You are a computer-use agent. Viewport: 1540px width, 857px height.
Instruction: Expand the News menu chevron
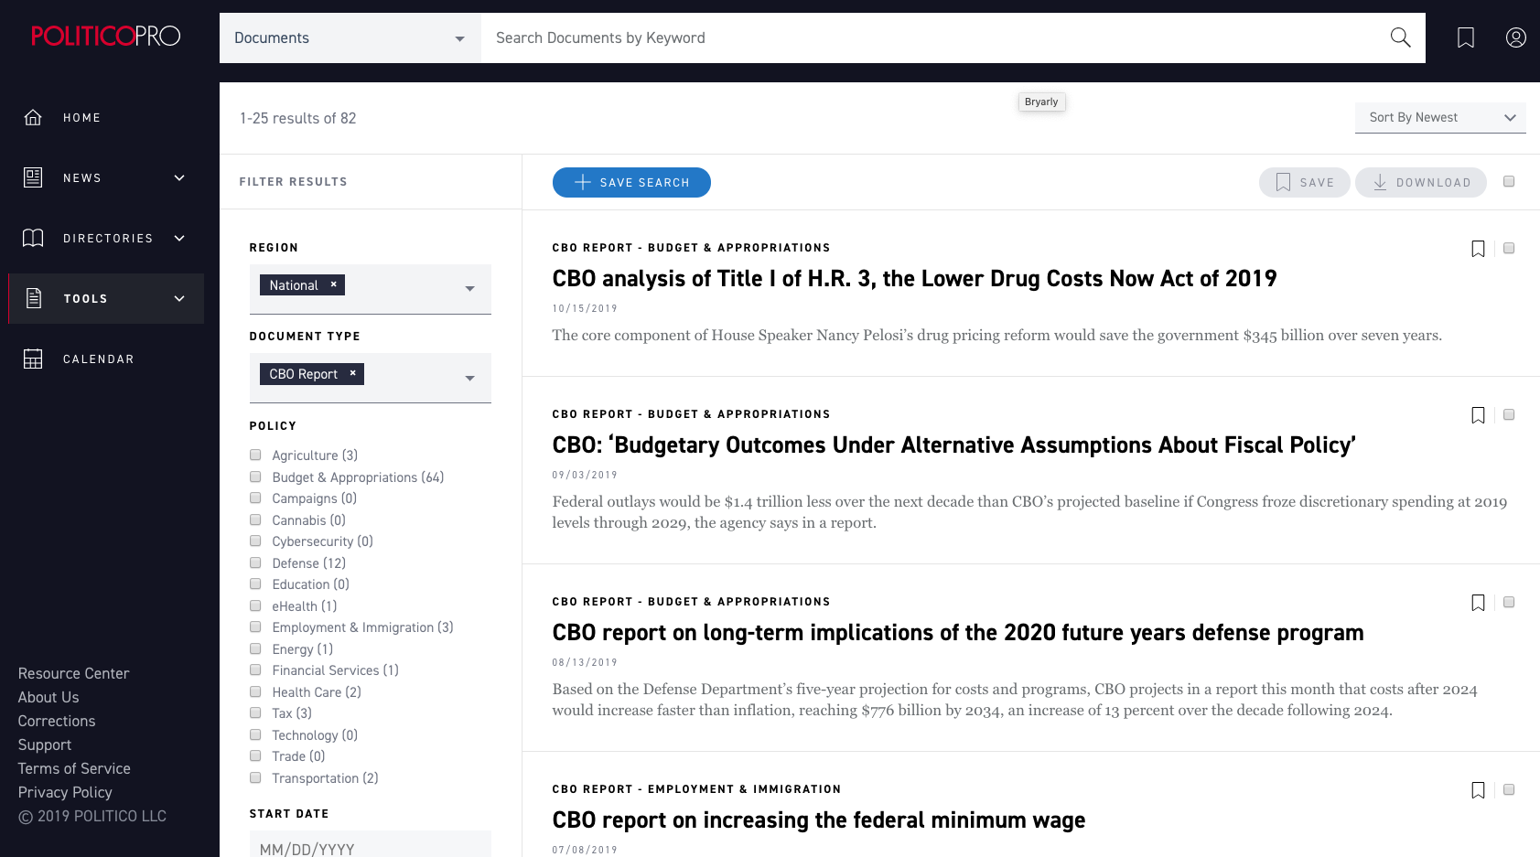coord(179,177)
